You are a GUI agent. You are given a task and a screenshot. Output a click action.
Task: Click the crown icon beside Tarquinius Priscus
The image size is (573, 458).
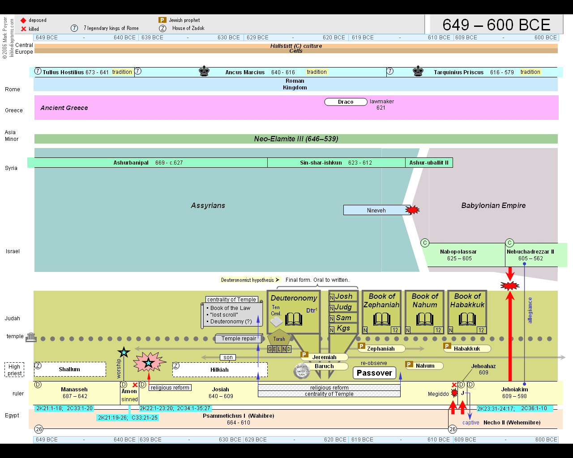pyautogui.click(x=418, y=71)
